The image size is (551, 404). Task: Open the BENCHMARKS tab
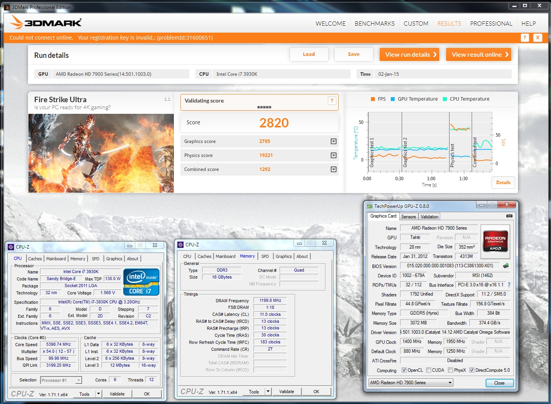374,24
